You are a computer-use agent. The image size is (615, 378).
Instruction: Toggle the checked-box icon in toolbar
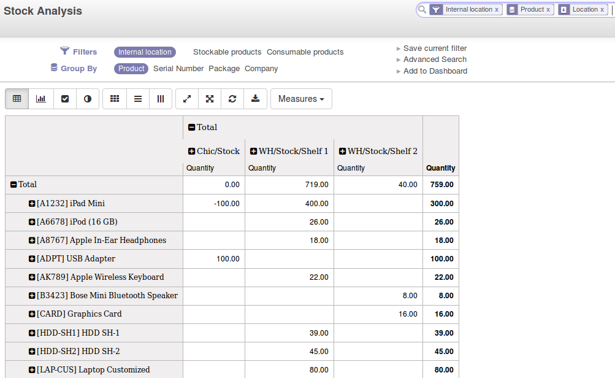[65, 99]
